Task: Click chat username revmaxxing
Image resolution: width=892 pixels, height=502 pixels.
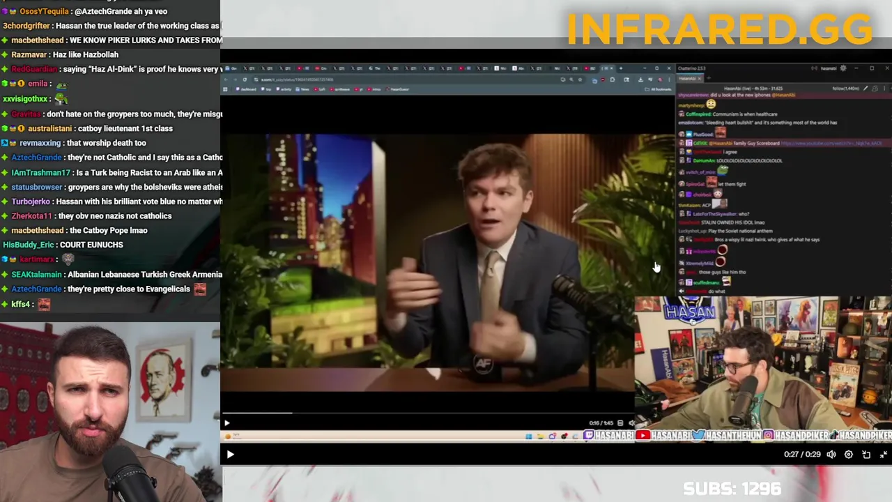Action: [40, 143]
